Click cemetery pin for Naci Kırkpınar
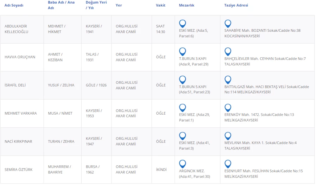Screen dimensions: 316x185 point(182,136)
